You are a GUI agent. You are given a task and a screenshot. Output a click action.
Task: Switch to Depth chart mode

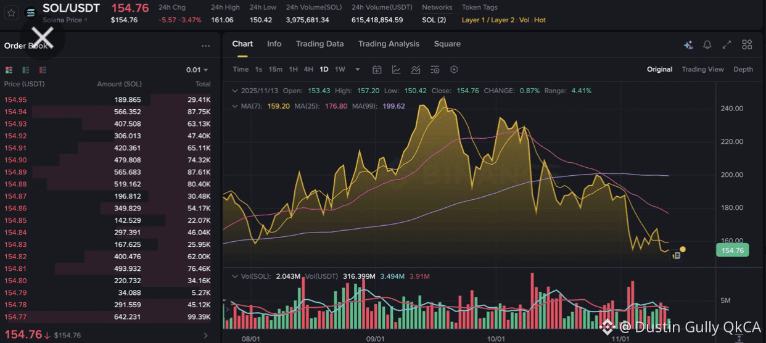tap(743, 70)
